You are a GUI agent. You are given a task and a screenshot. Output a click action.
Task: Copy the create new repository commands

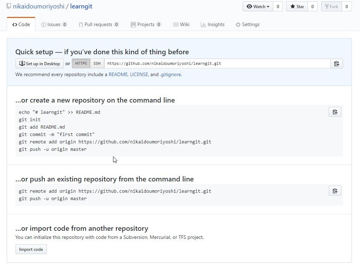pos(335,112)
